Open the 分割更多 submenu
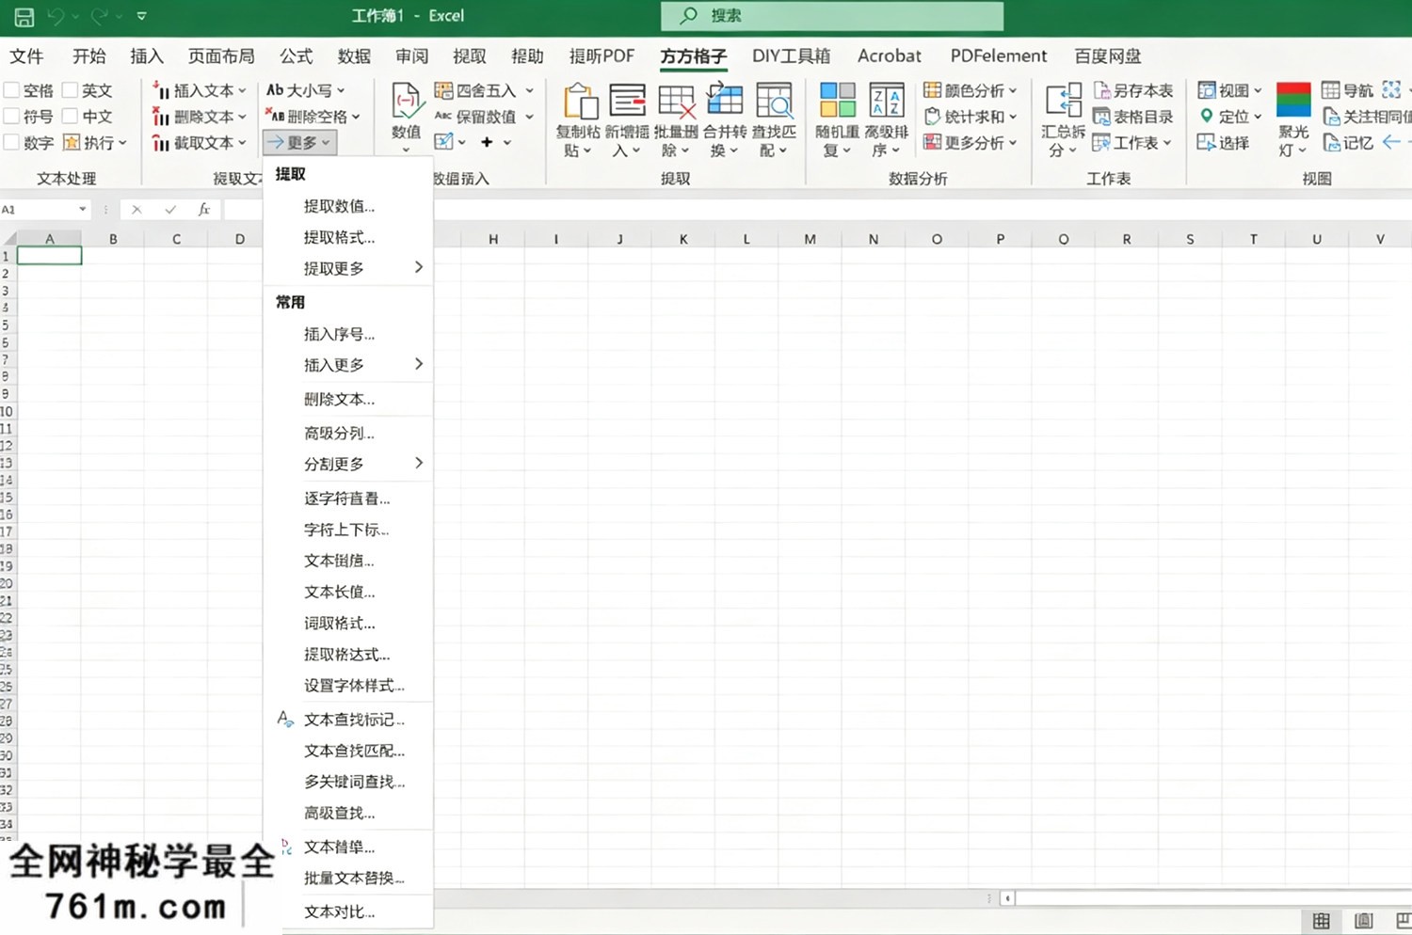The width and height of the screenshot is (1412, 935). tap(347, 464)
